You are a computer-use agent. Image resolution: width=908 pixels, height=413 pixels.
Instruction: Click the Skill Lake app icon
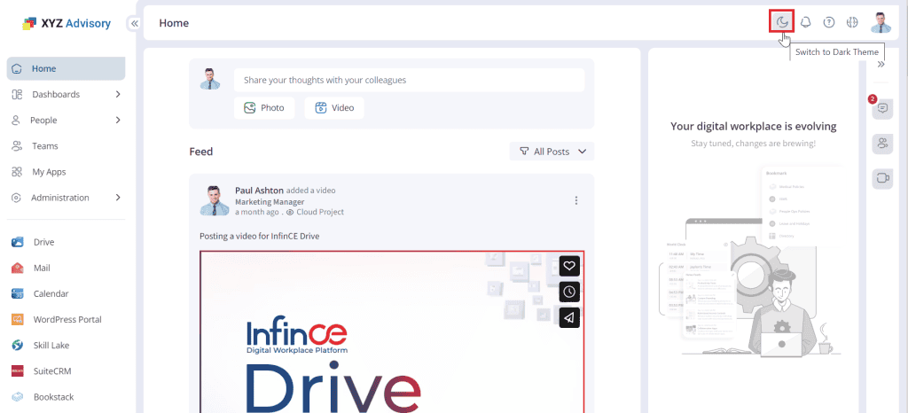[18, 346]
